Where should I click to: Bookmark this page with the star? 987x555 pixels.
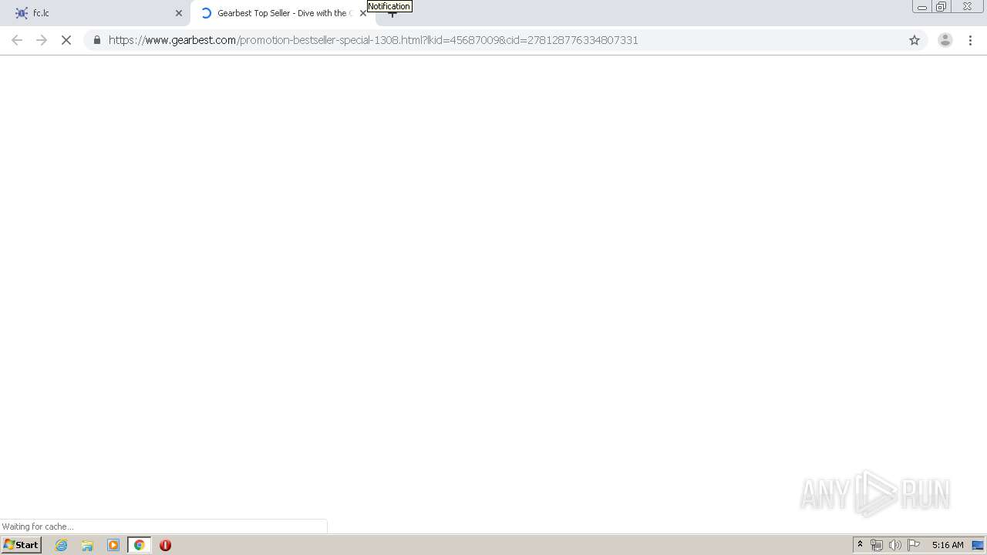click(x=915, y=40)
